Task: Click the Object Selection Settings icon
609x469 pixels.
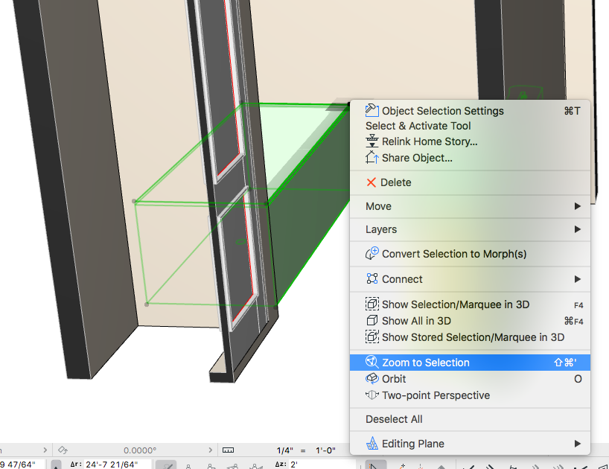Action: coord(372,110)
